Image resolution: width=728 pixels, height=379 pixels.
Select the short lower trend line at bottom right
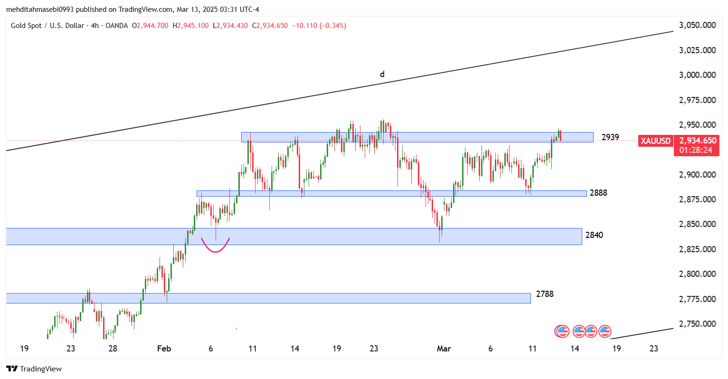(x=642, y=333)
